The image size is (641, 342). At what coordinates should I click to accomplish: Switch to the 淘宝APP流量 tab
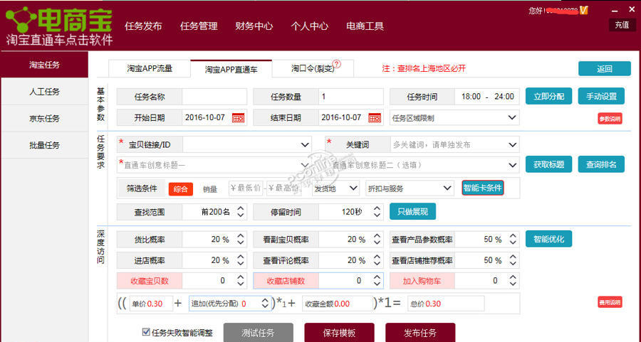point(150,68)
